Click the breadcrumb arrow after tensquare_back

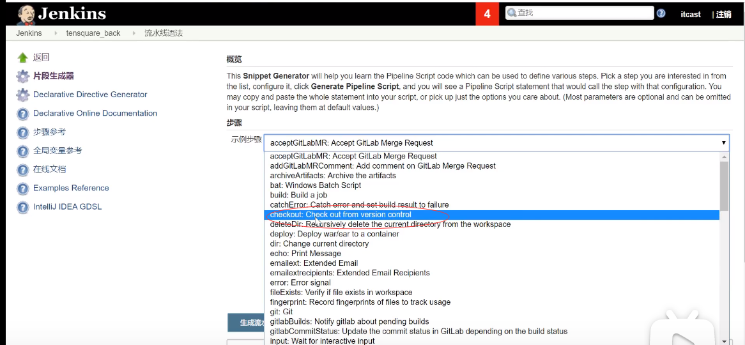pyautogui.click(x=134, y=33)
